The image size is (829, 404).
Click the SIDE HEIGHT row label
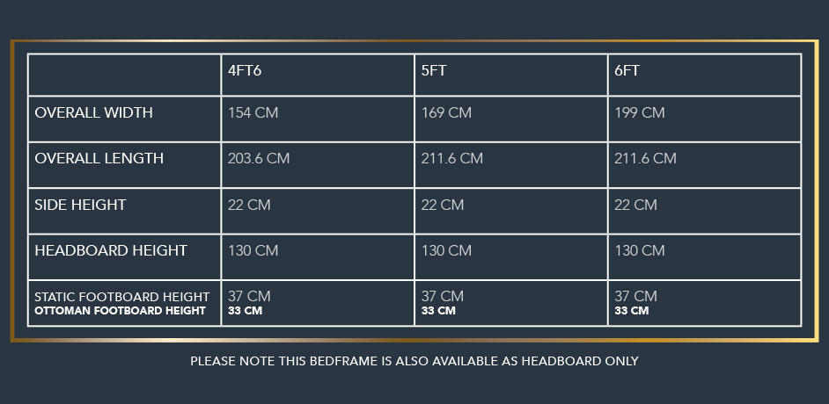[x=80, y=205]
